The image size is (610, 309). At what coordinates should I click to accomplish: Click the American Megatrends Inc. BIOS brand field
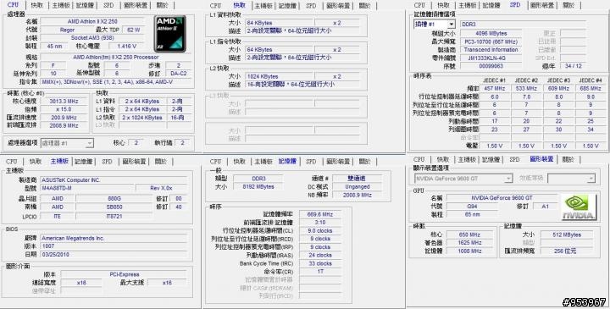click(x=114, y=238)
